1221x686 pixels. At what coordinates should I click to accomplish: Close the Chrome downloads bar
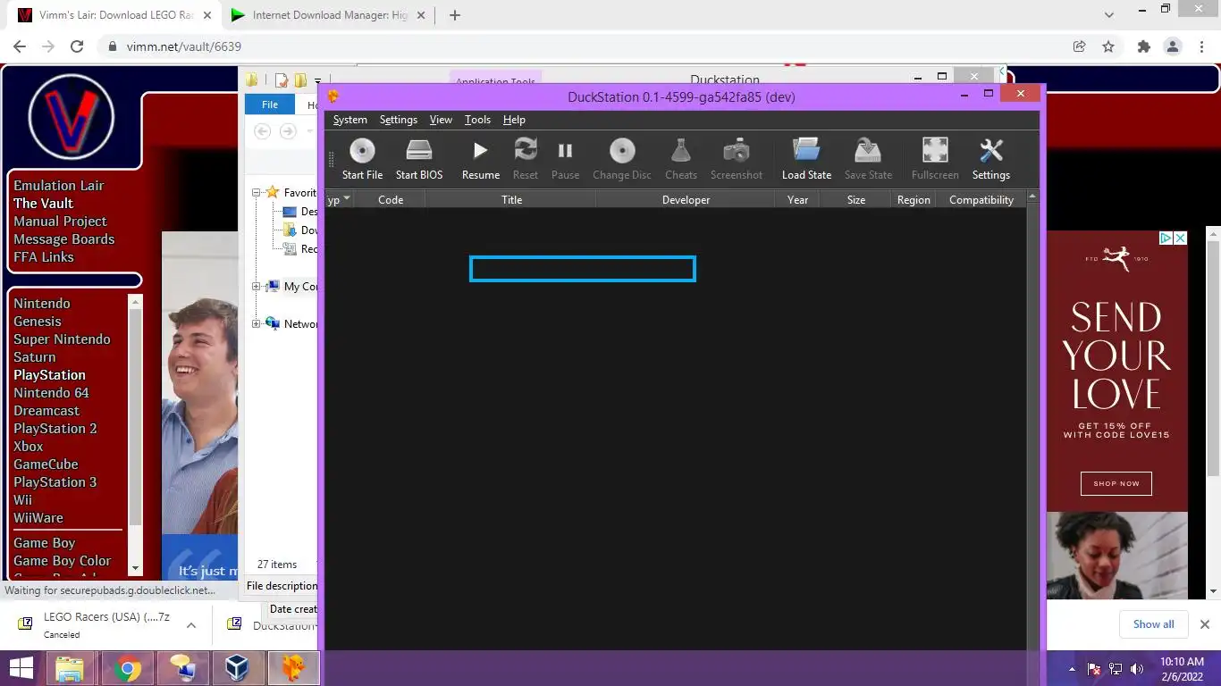point(1204,624)
